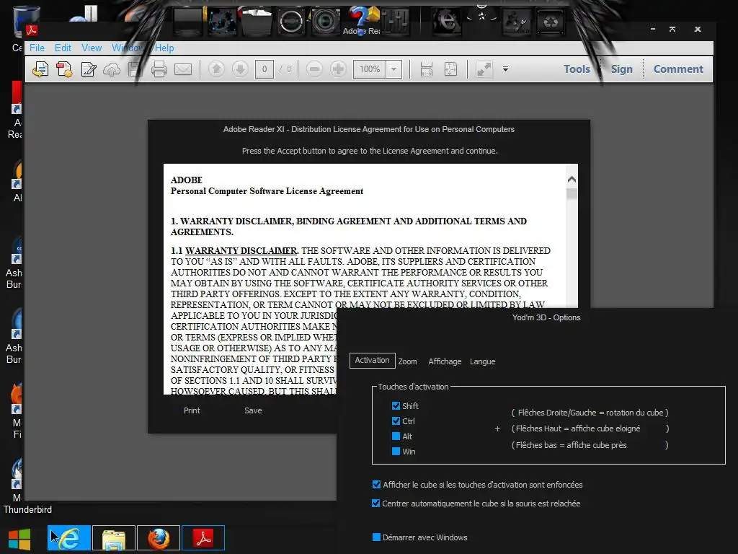
Task: Toggle 'Afficher le cube si les touches' checkbox
Action: (x=376, y=484)
